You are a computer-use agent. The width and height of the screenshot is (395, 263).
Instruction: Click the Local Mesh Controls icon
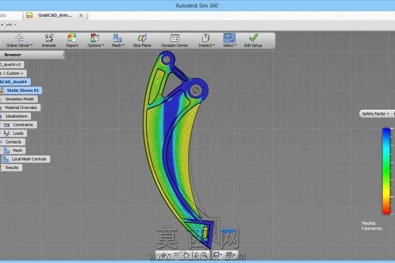tap(6, 159)
